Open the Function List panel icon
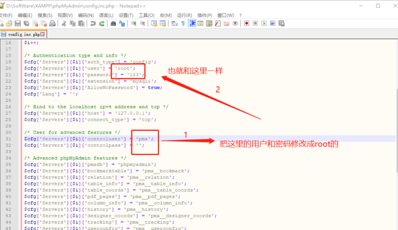The image size is (398, 230). click(x=218, y=23)
